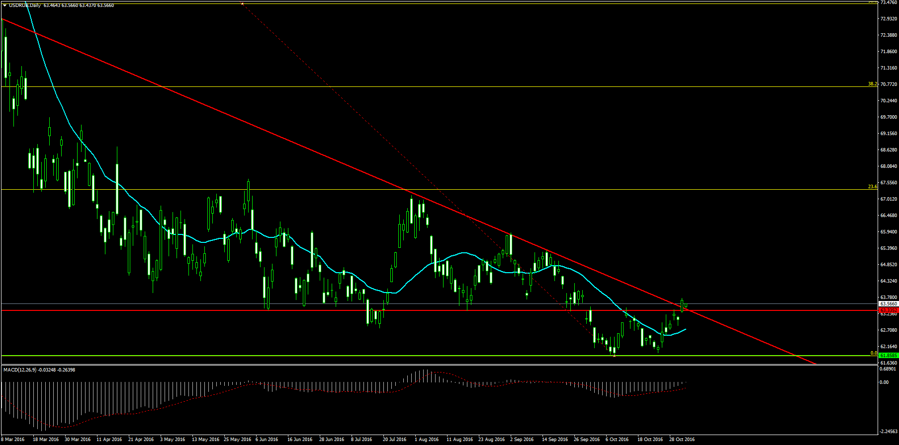
Task: Click the 68.0840 price scale label
Action: (x=888, y=166)
